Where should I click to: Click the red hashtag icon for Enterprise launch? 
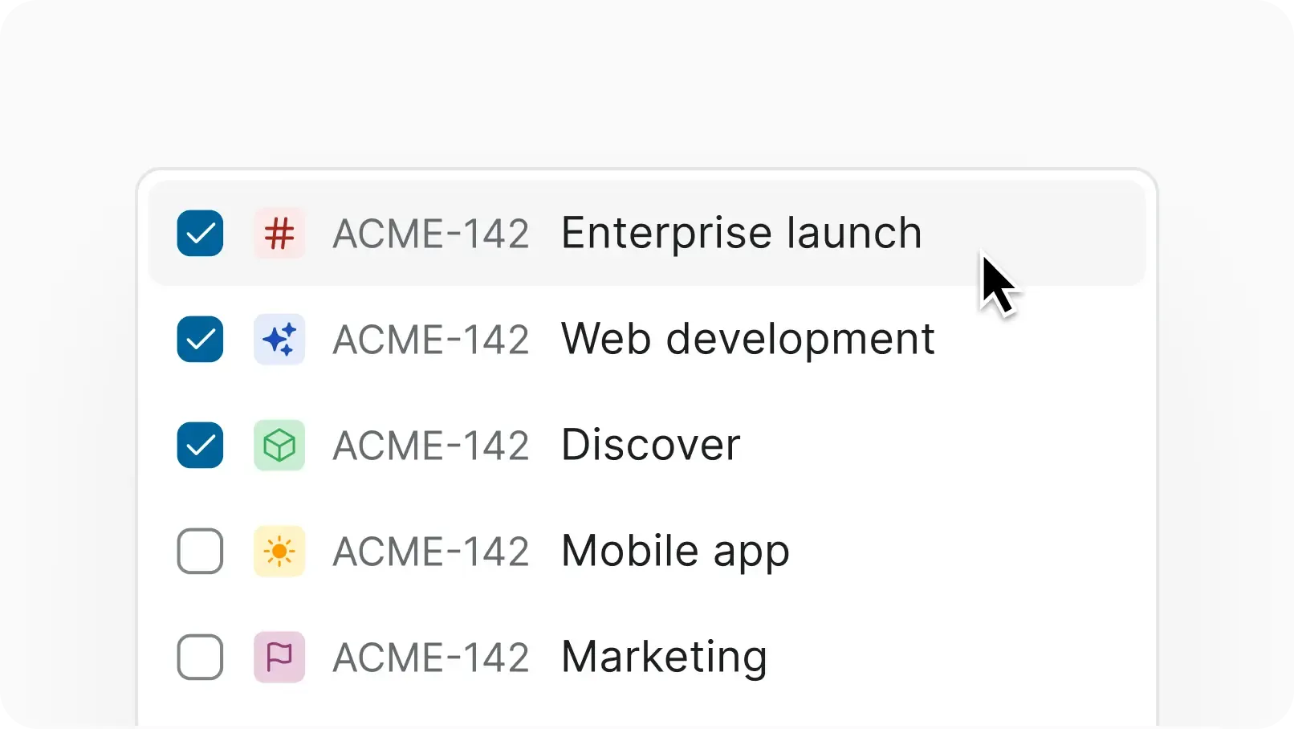[279, 234]
